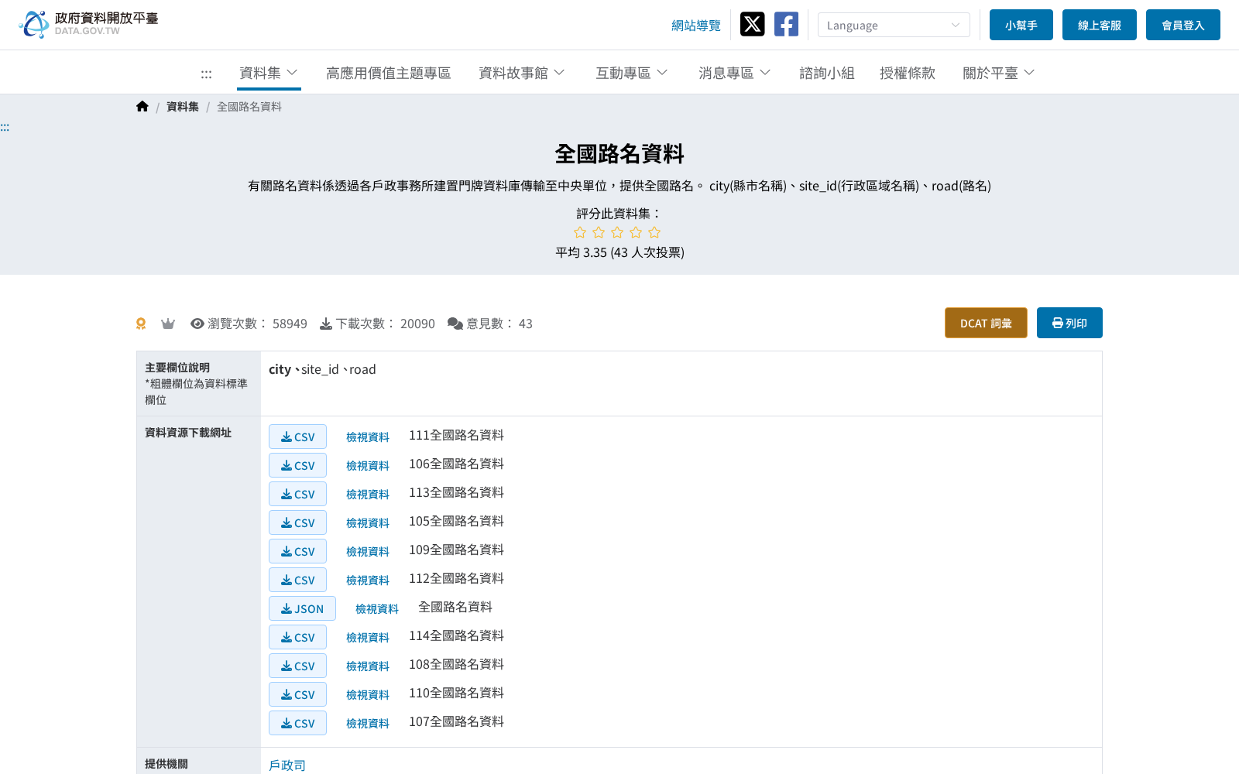Open the 戶政司 agency link
The width and height of the screenshot is (1239, 774).
tap(287, 765)
